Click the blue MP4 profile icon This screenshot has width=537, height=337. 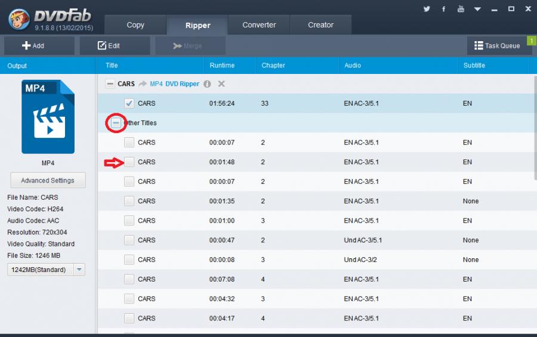[x=48, y=116]
